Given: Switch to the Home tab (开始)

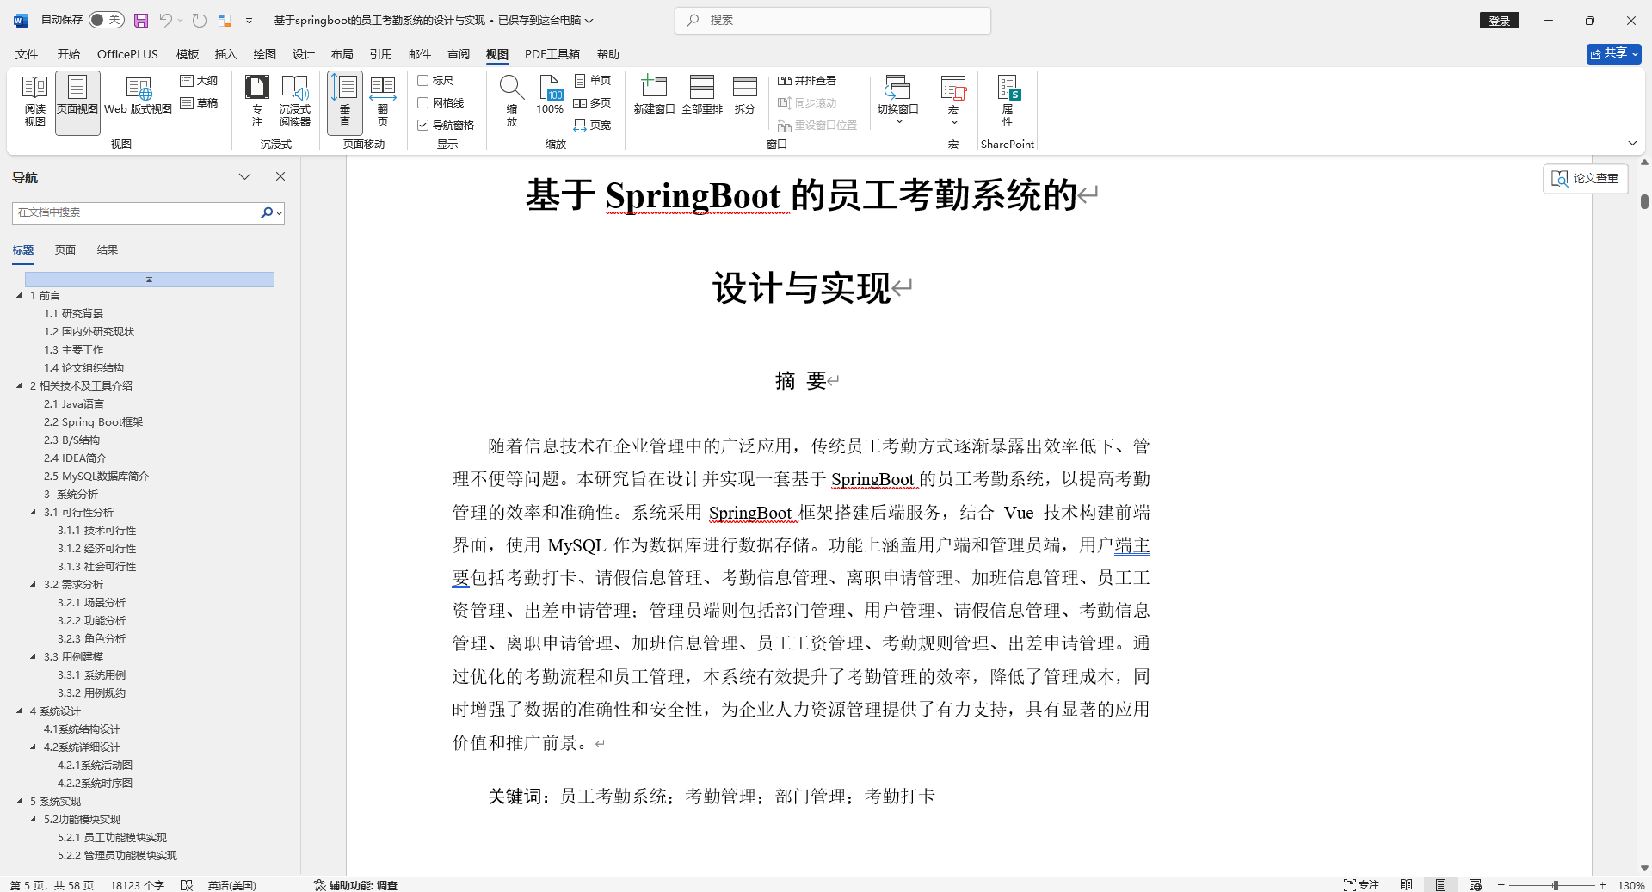Looking at the screenshot, I should 69,54.
